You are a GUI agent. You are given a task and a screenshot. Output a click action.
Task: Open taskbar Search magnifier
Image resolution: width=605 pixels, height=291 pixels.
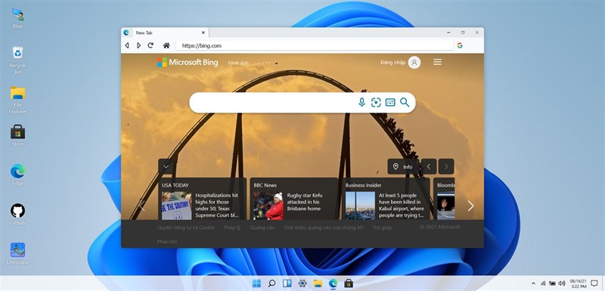pos(272,283)
